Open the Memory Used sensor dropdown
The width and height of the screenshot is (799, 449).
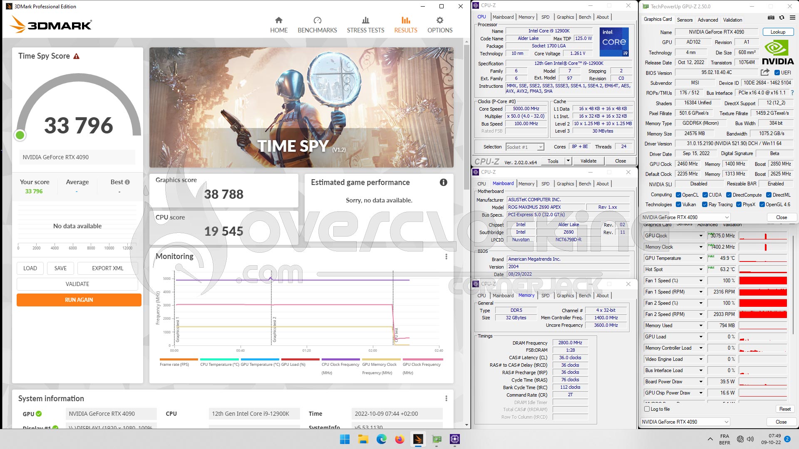click(701, 326)
